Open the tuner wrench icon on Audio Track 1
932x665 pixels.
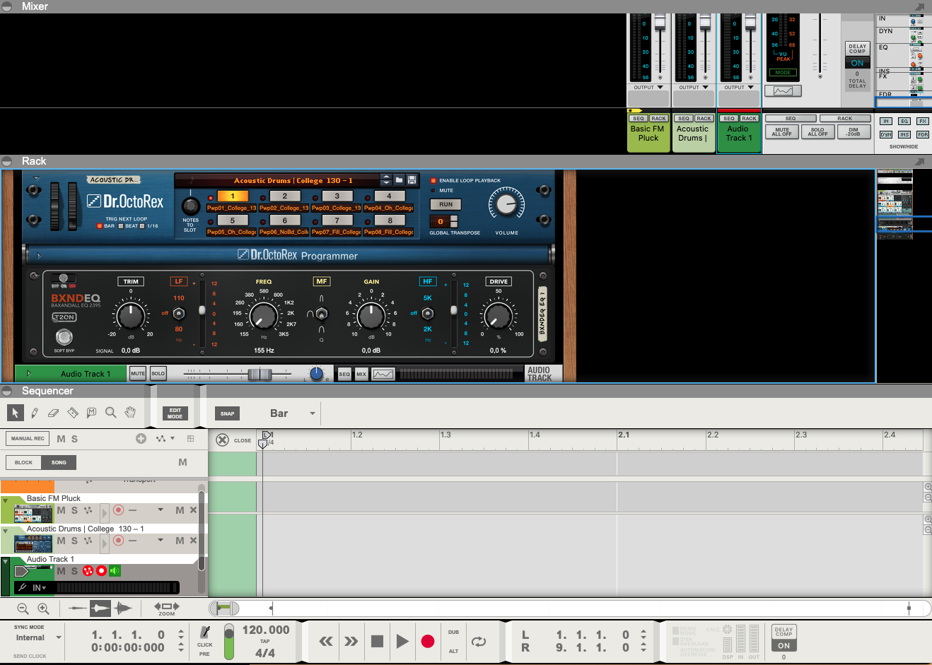click(23, 587)
